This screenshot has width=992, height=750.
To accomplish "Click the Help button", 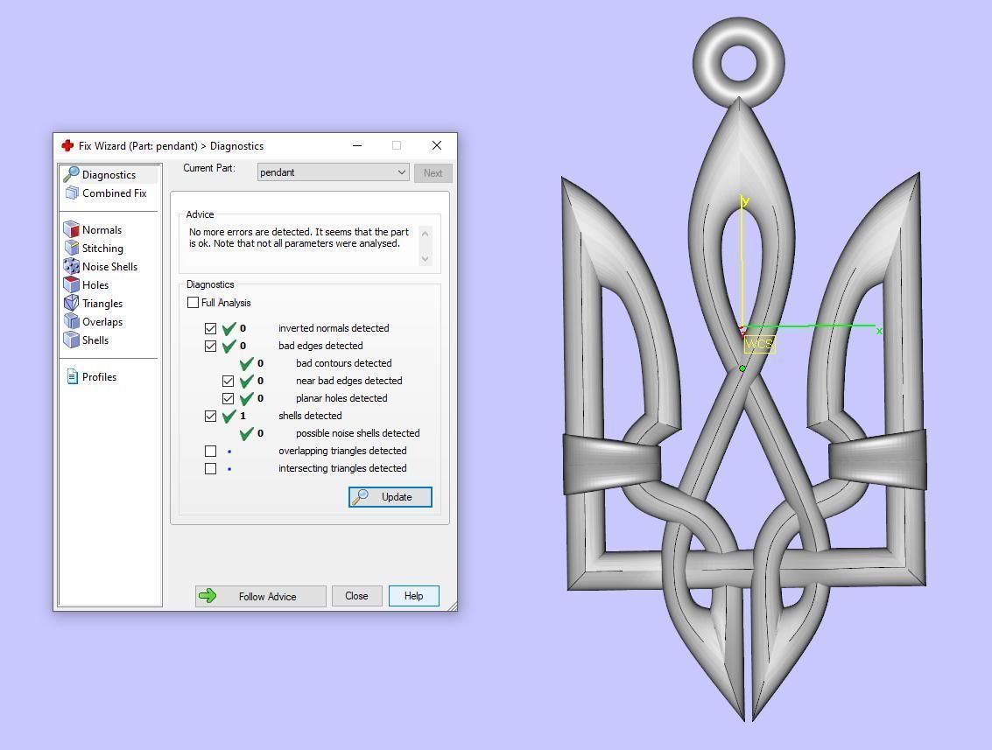I will (414, 596).
